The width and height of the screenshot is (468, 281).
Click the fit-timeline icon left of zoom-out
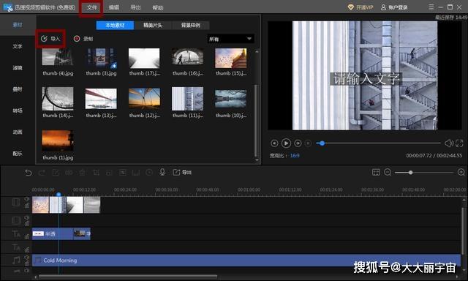coord(376,172)
